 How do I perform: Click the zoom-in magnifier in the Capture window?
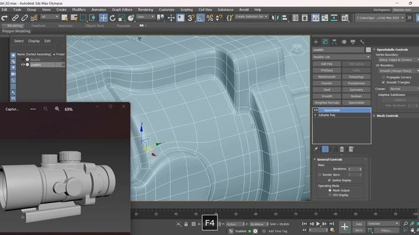(x=57, y=109)
